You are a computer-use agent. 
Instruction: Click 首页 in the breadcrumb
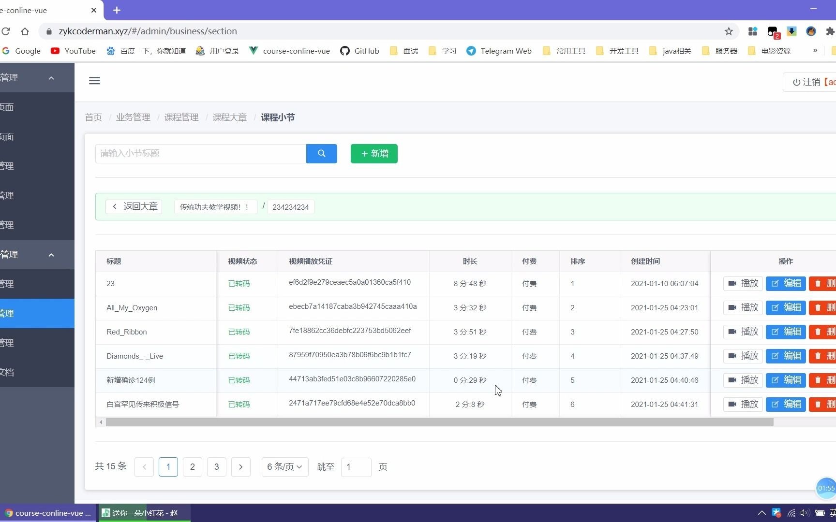[93, 117]
